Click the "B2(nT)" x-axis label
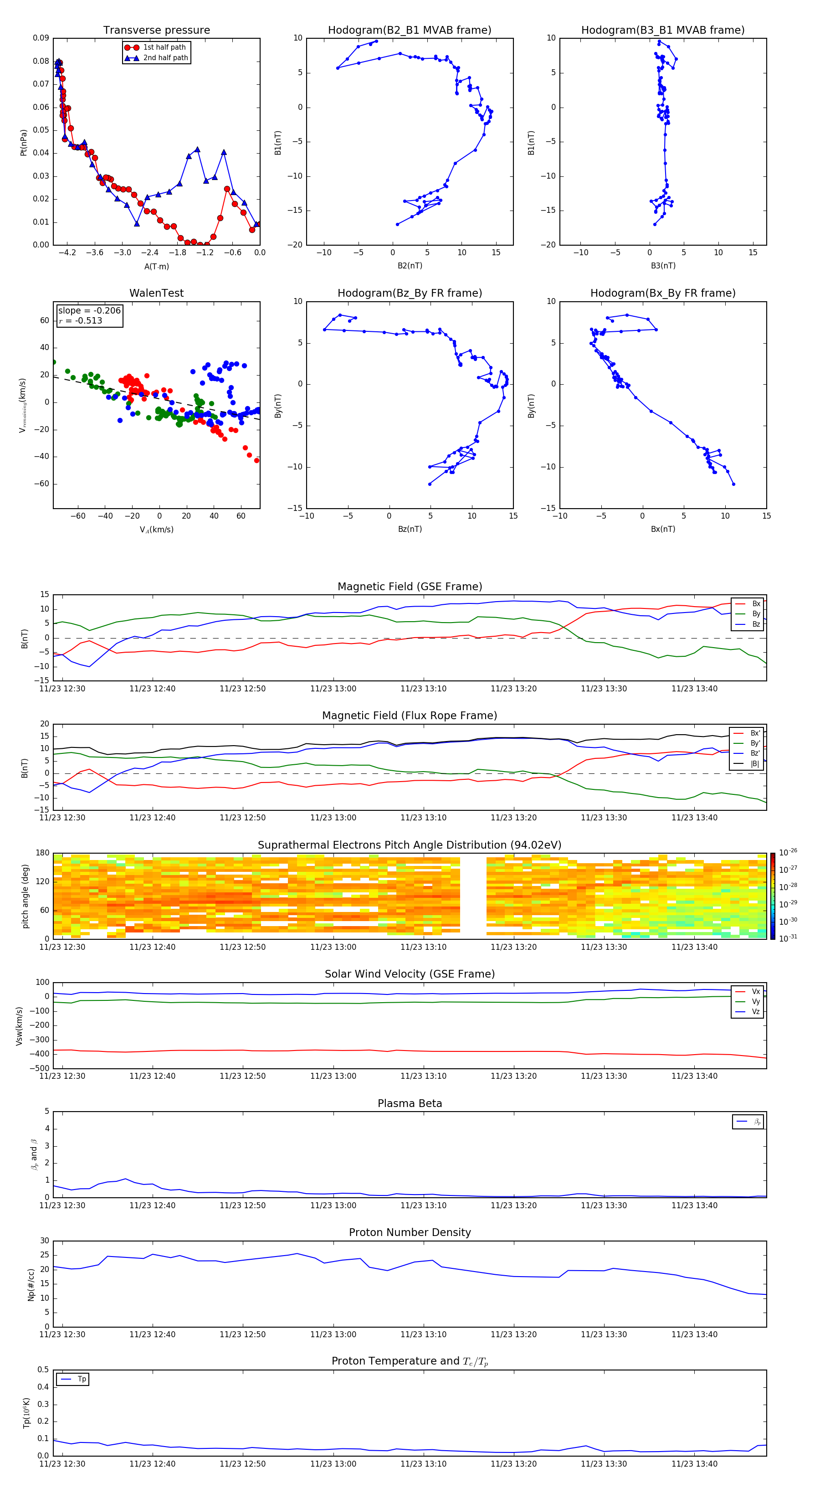 click(x=410, y=266)
